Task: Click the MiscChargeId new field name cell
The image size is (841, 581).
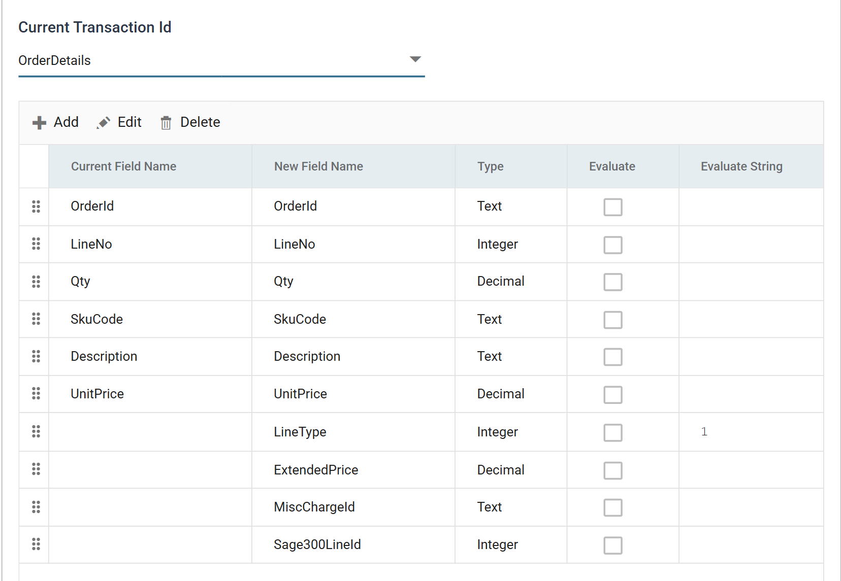Action: click(x=353, y=507)
